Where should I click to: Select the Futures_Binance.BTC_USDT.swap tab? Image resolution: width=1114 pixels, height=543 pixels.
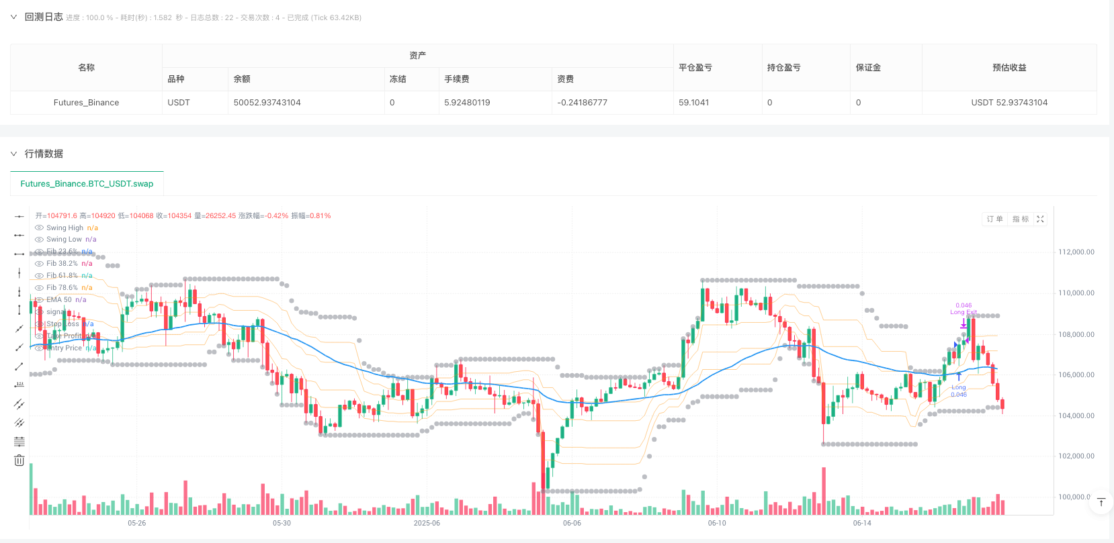pyautogui.click(x=87, y=184)
